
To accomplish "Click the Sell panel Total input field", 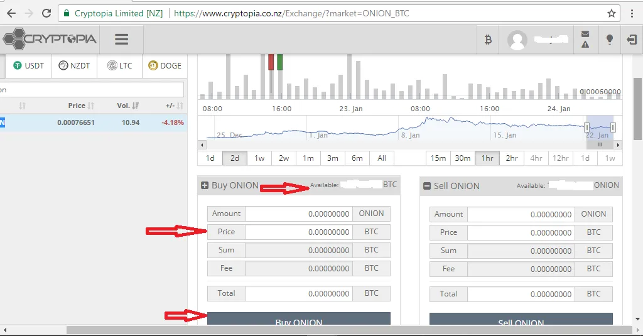I will pyautogui.click(x=521, y=294).
